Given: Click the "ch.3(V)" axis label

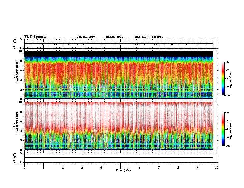Looking at the screenshot, I should pos(14,158).
